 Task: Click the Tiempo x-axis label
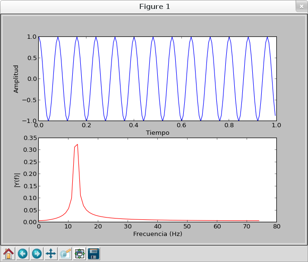157,133
